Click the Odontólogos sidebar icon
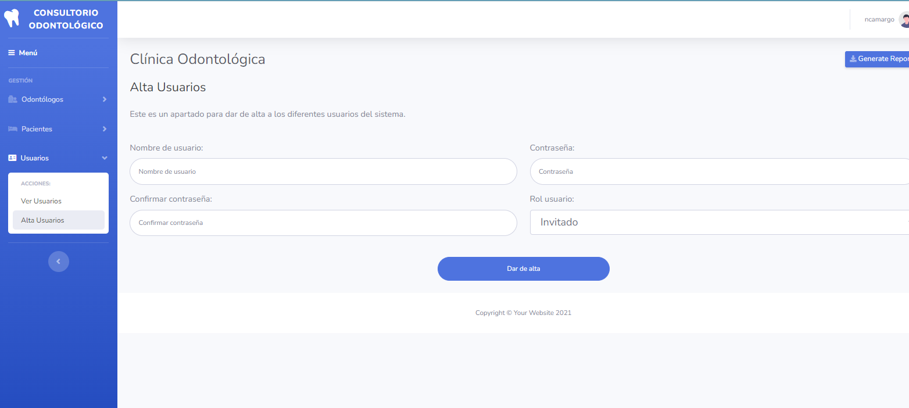909x408 pixels. (13, 99)
